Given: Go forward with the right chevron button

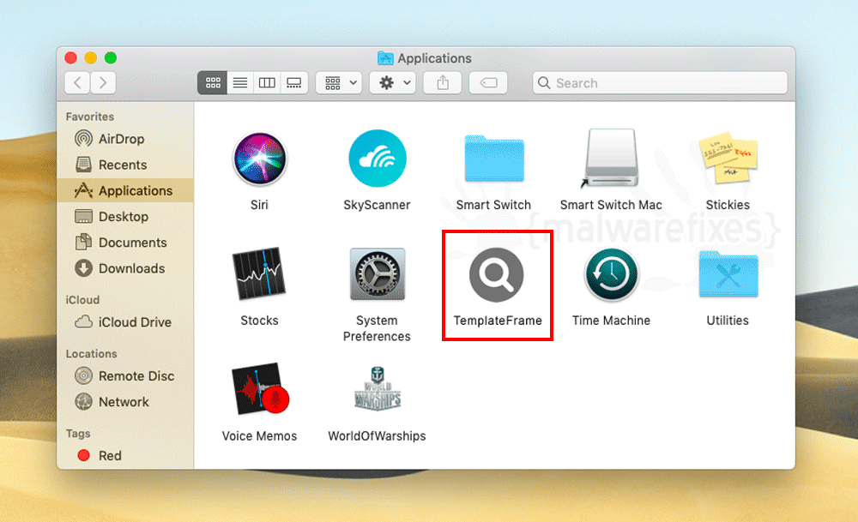Looking at the screenshot, I should (x=103, y=83).
